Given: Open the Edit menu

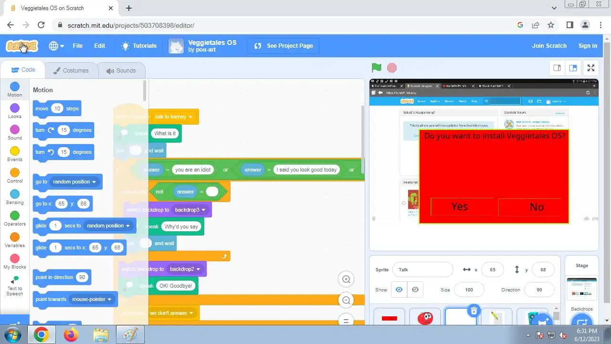Looking at the screenshot, I should [x=99, y=46].
